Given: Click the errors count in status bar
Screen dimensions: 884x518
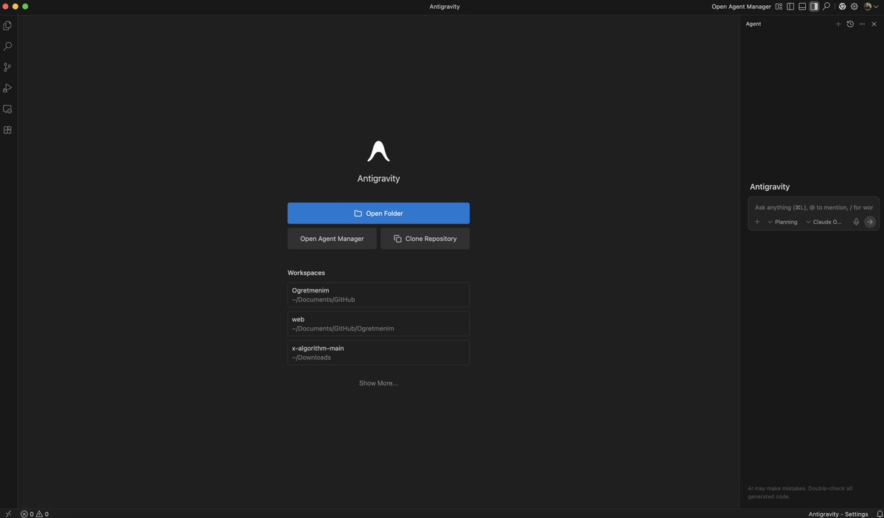Looking at the screenshot, I should tap(27, 514).
